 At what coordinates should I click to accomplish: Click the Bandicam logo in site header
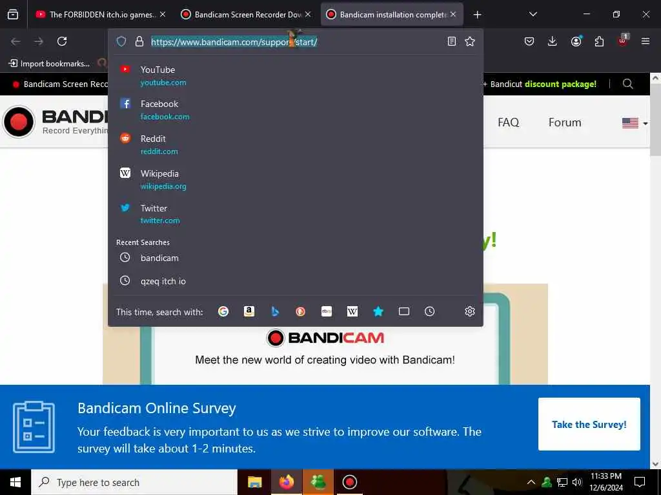(55, 121)
